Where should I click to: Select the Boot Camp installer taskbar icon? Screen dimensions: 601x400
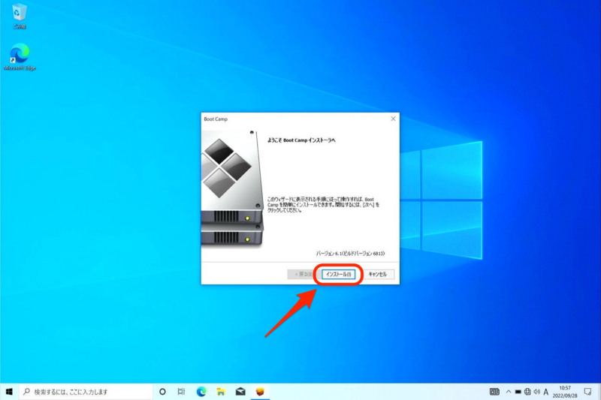pos(260,392)
